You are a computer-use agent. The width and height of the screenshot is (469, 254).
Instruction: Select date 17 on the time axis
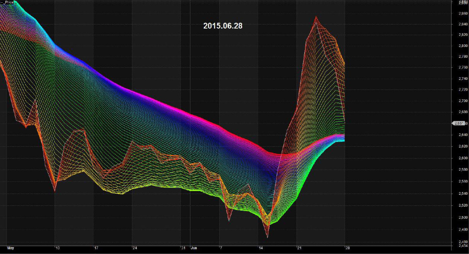96,248
